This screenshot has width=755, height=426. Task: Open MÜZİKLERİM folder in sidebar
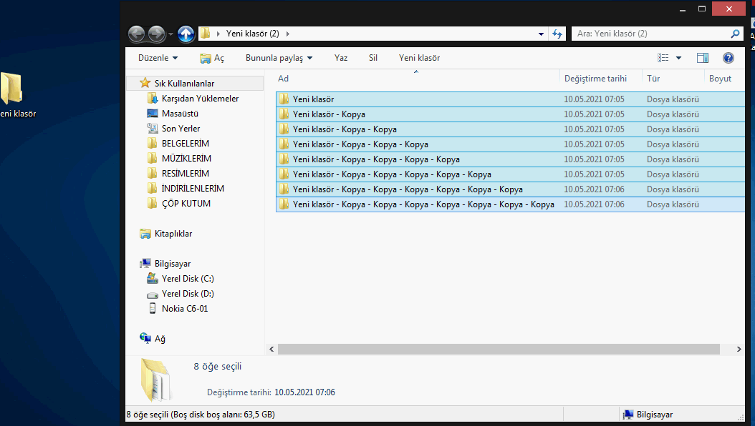[x=186, y=158]
